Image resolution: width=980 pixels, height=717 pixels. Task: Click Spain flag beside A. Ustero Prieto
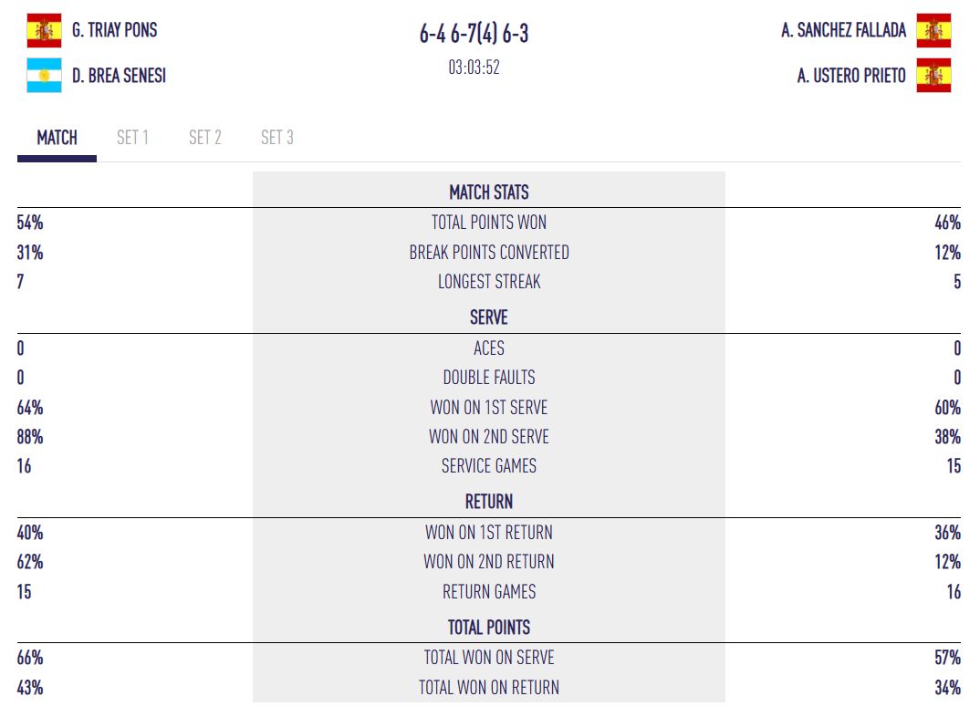tap(933, 76)
